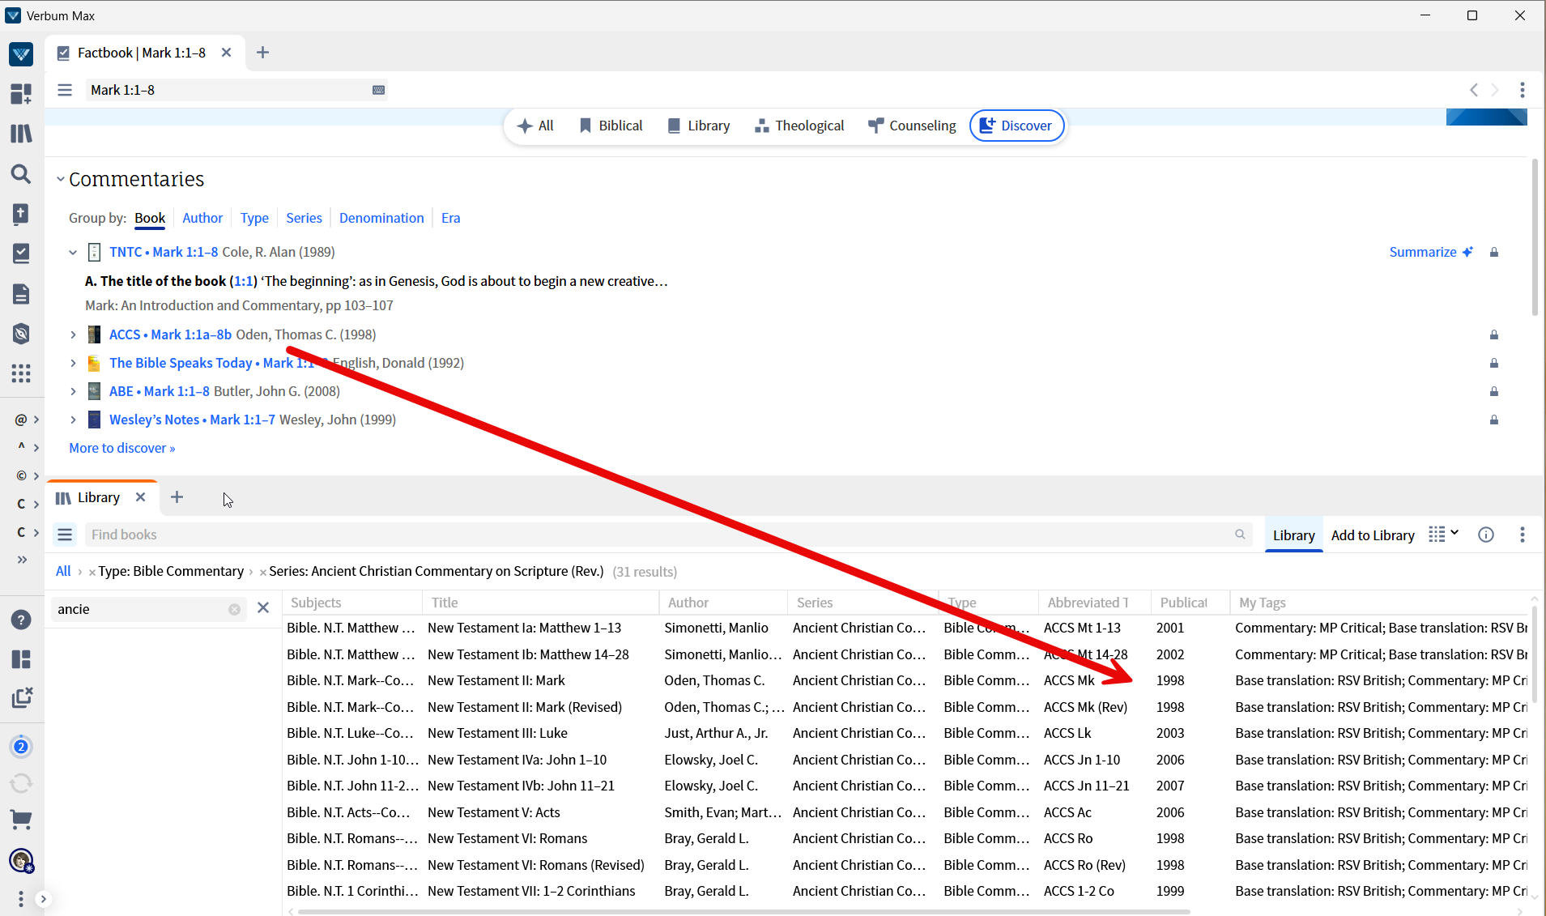The image size is (1546, 916).
Task: Select the All filter tab
Action: [535, 126]
